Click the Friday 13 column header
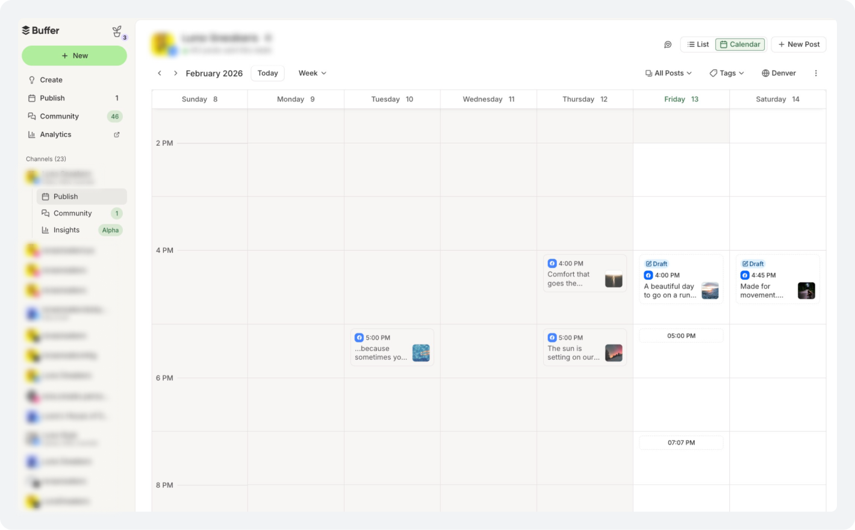The height and width of the screenshot is (530, 855). coord(681,99)
